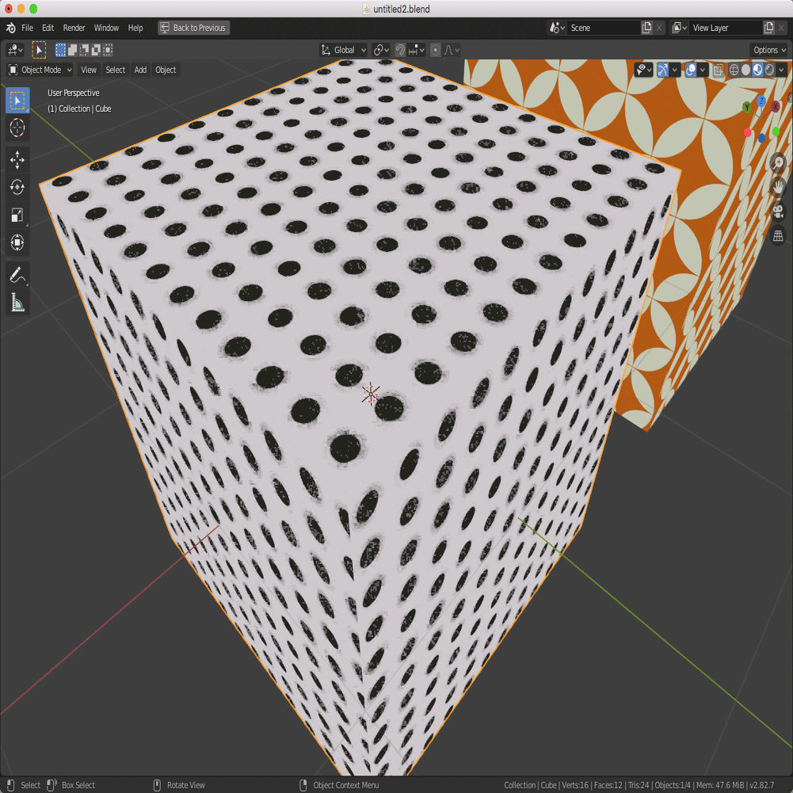Click the Z axis on navigation gizmo
This screenshot has width=793, height=793.
tap(761, 101)
